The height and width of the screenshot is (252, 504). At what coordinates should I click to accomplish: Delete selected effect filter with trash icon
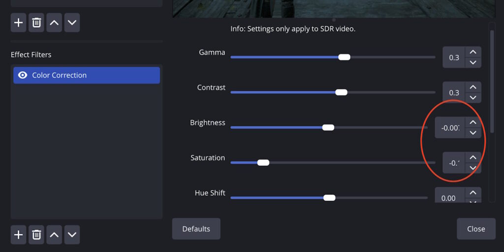[36, 235]
